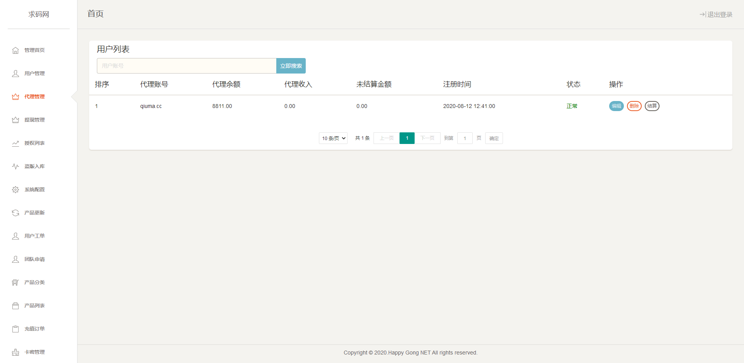Screen dimensions: 744x363
Task: Click the home icon beside 管理首页
Action: pos(15,50)
